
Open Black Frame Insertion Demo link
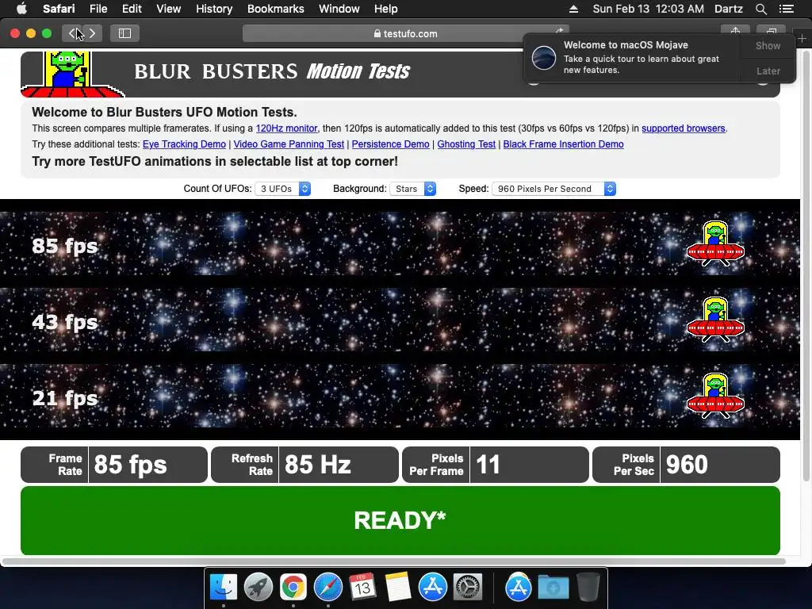(564, 144)
